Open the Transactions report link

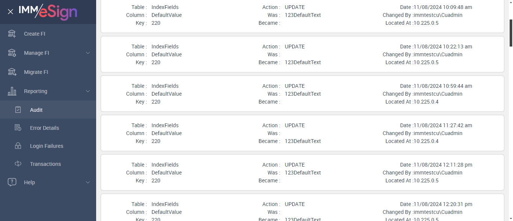pos(45,164)
